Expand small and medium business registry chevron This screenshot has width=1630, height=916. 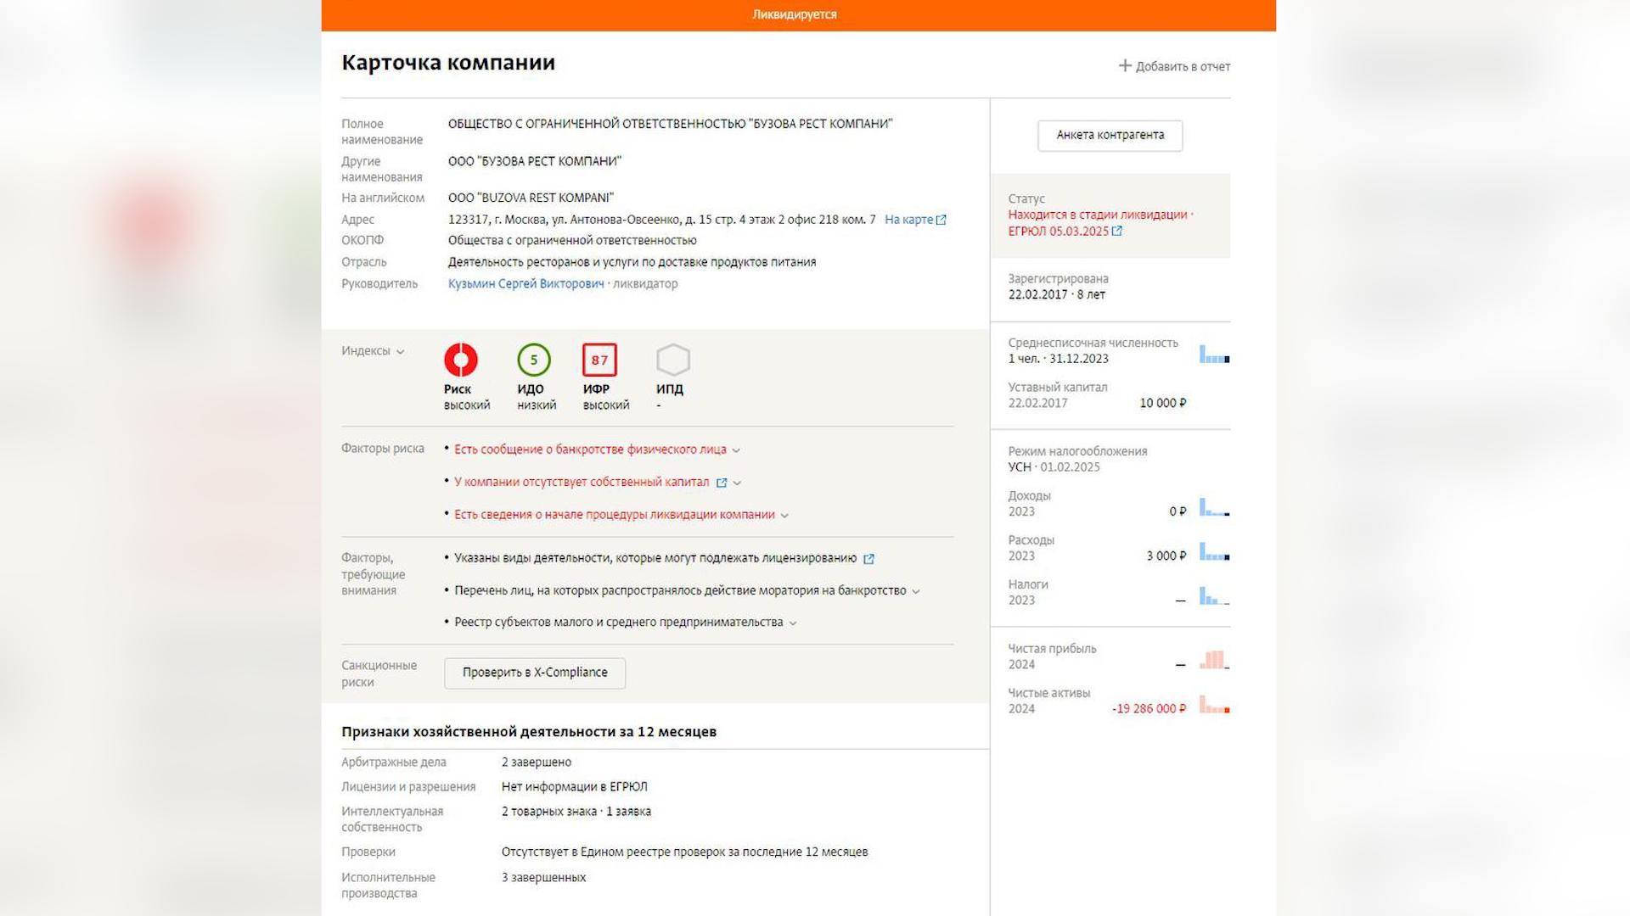(793, 623)
